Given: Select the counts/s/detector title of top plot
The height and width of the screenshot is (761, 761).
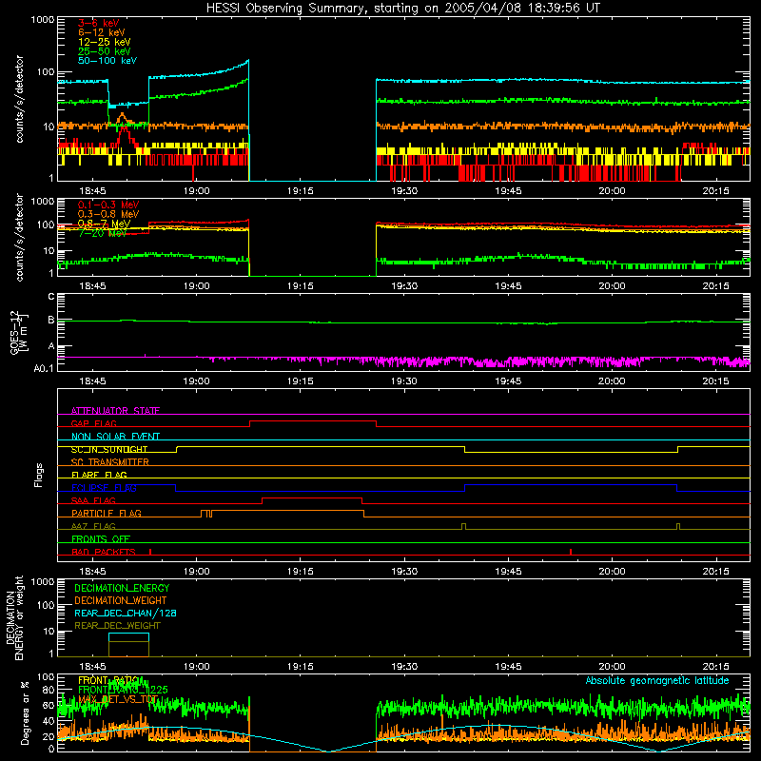Looking at the screenshot, I should [x=19, y=99].
